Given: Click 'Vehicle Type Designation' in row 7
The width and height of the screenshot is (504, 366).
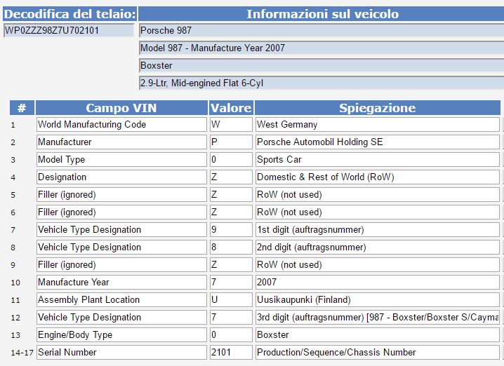Looking at the screenshot, I should coord(121,229).
